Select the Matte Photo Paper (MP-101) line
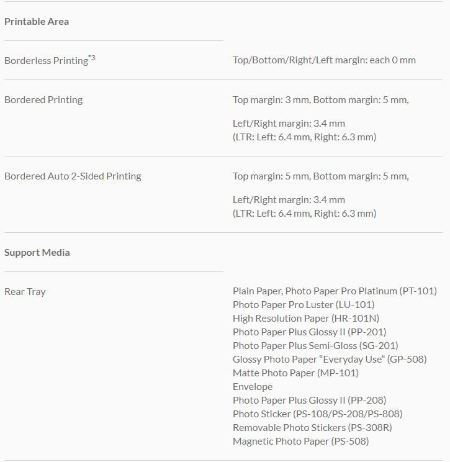The width and height of the screenshot is (450, 462). click(295, 373)
